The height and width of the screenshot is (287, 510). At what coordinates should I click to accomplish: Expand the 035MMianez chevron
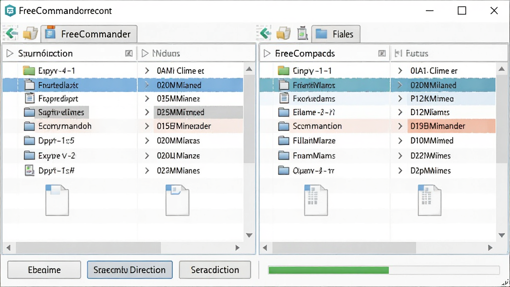(147, 99)
